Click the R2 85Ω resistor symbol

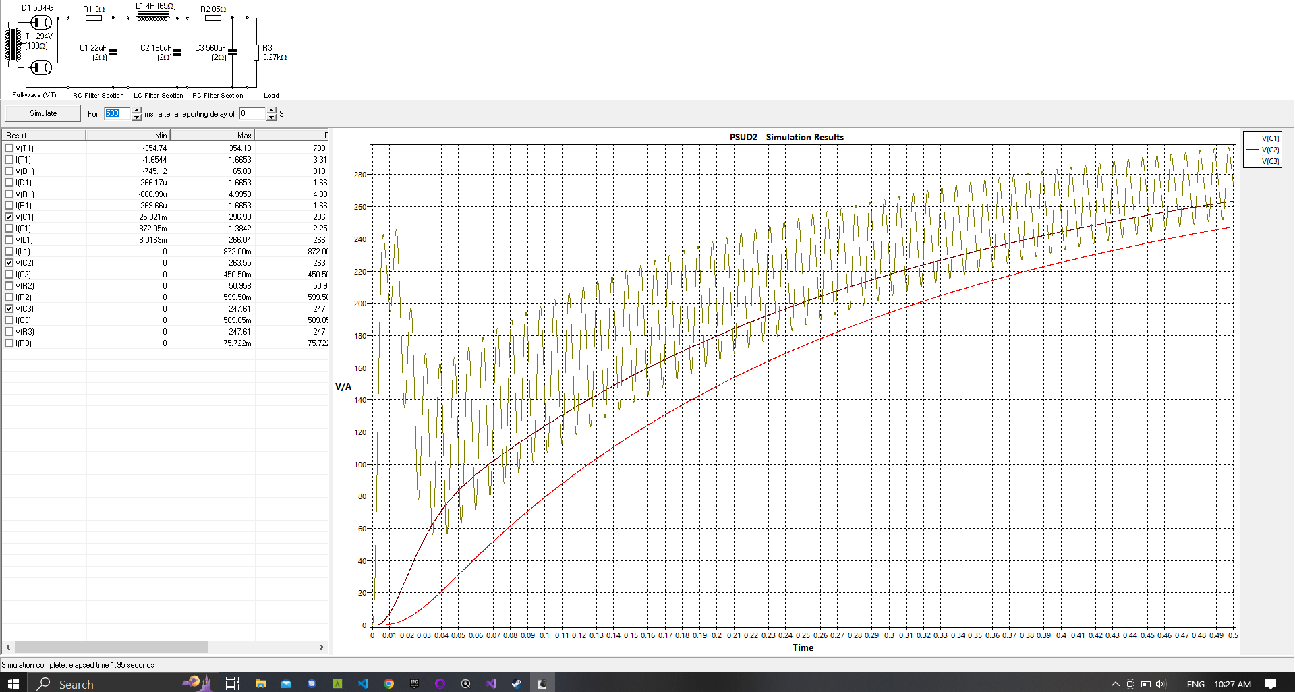213,18
